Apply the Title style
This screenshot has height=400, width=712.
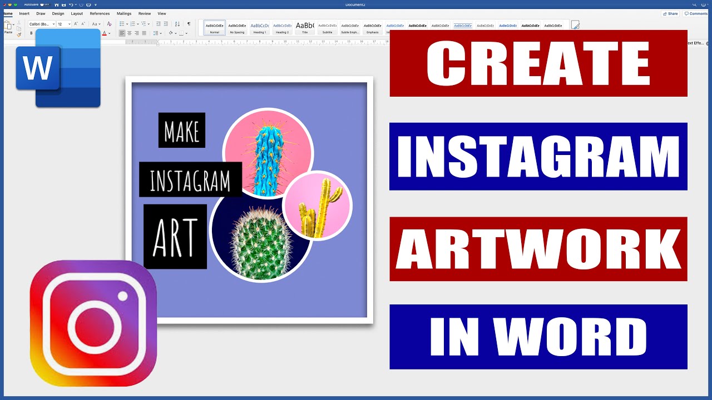(x=305, y=28)
